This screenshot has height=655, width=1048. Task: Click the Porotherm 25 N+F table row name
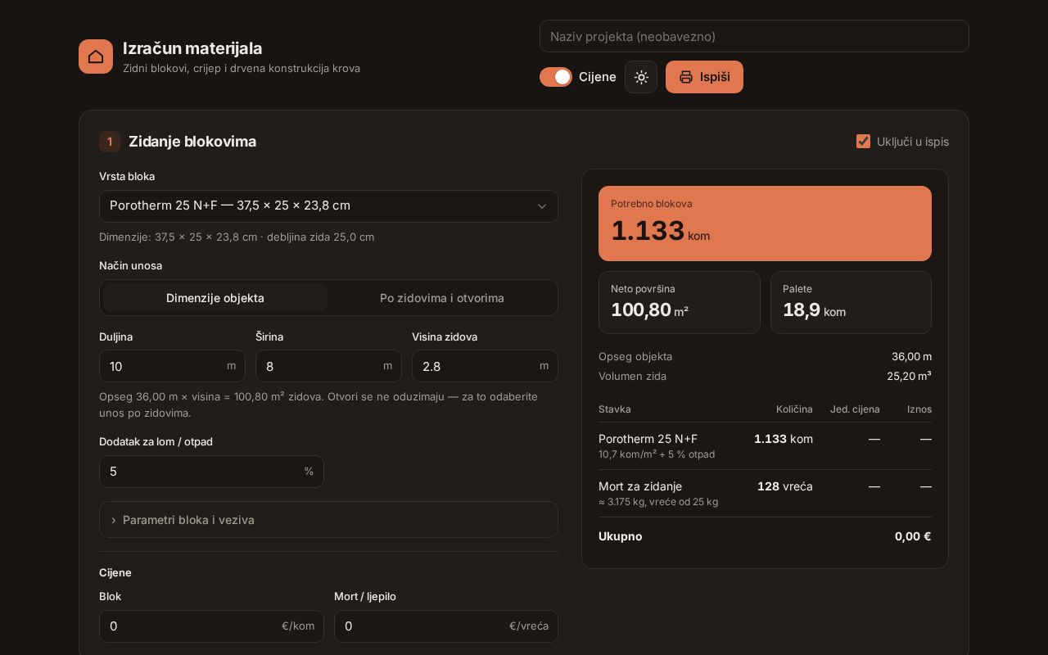[648, 439]
